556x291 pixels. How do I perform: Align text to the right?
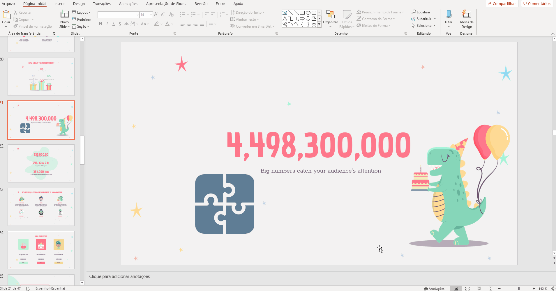pos(195,24)
